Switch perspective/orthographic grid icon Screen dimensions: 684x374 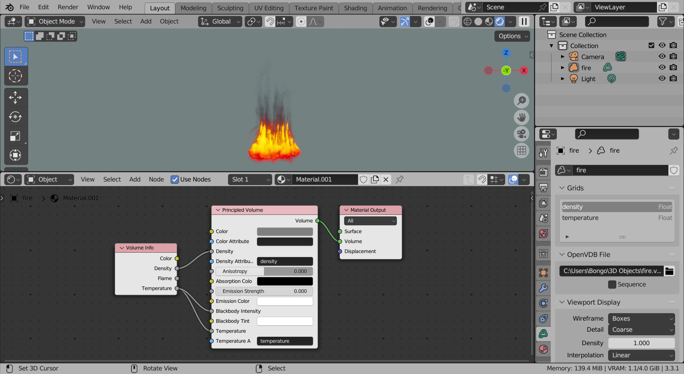(x=522, y=151)
